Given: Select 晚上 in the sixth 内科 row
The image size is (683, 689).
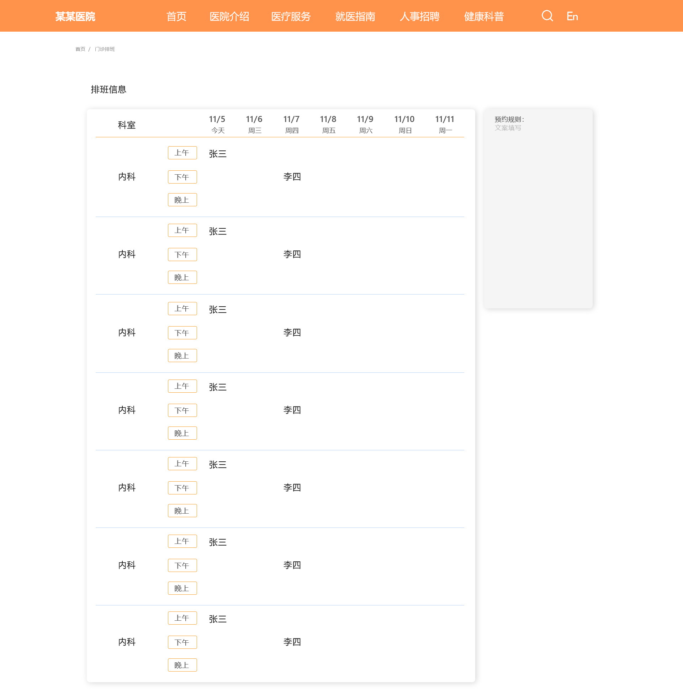Looking at the screenshot, I should [x=182, y=588].
